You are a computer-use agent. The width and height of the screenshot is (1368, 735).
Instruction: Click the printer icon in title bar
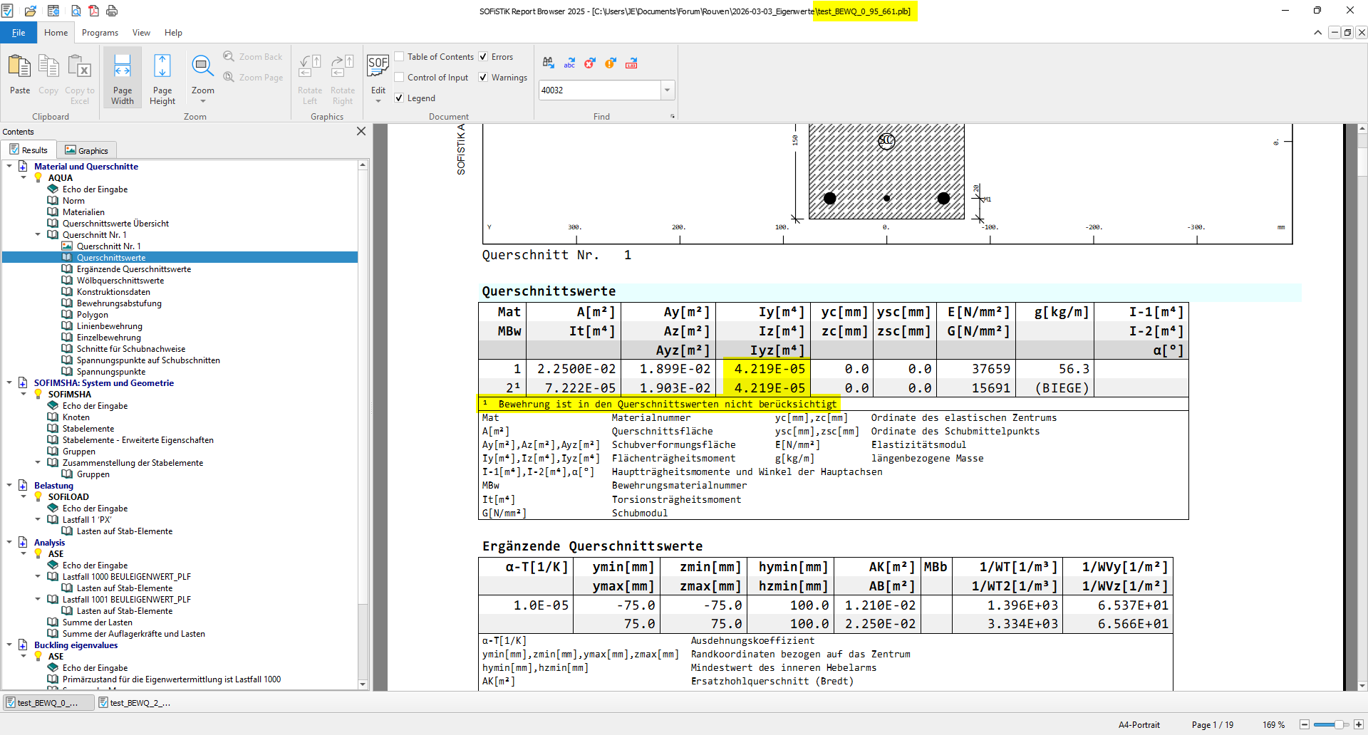click(112, 11)
